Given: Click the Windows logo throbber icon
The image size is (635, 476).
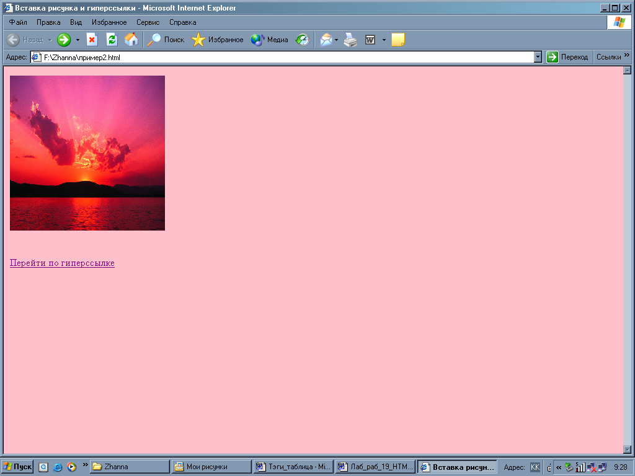Looking at the screenshot, I should pyautogui.click(x=619, y=22).
